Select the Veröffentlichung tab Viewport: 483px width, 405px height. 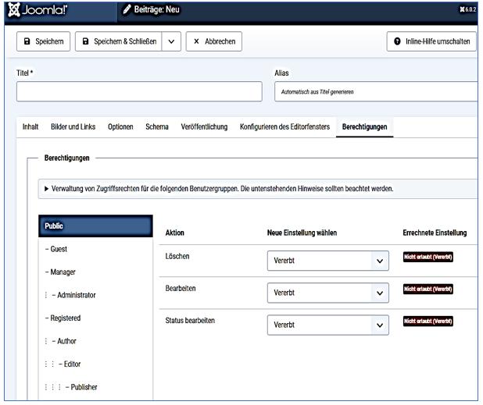204,127
